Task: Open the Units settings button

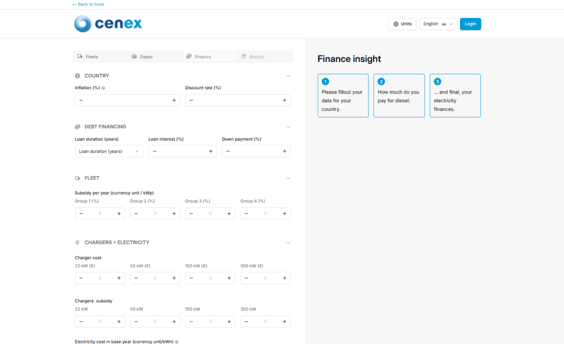Action: (402, 24)
